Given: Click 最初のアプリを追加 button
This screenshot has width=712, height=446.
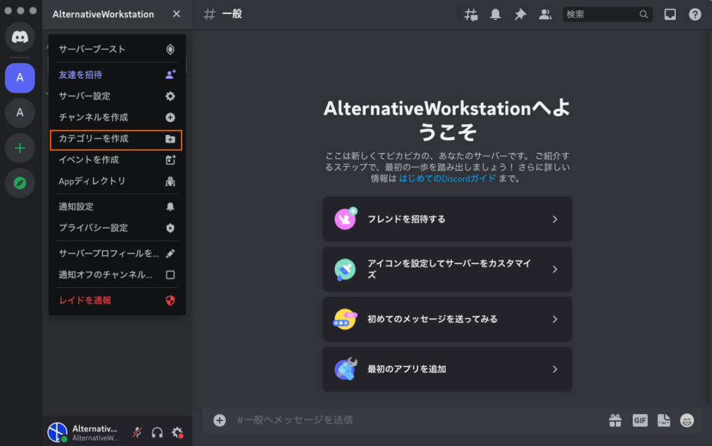Looking at the screenshot, I should click(447, 369).
